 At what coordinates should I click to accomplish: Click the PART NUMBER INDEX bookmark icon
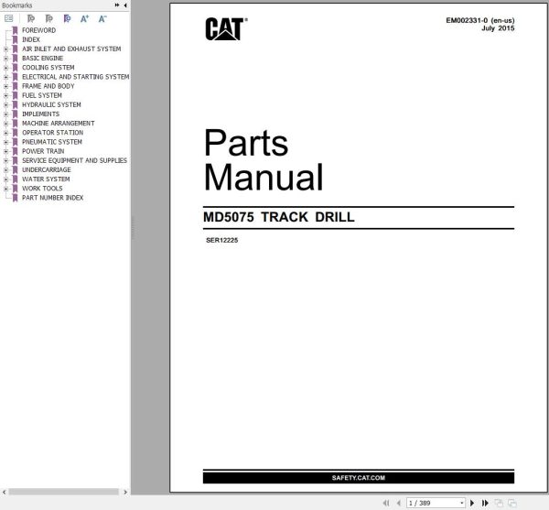(15, 198)
